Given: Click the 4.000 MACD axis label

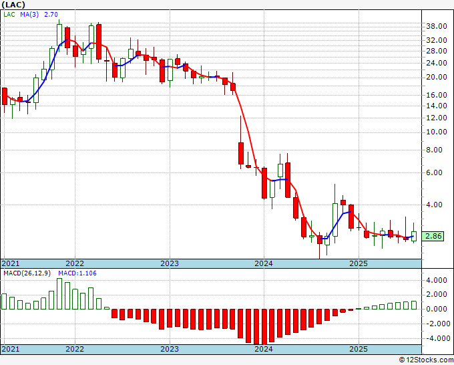Looking at the screenshot, I should [x=437, y=280].
